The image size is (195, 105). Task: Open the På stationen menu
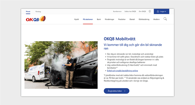pos(88,19)
